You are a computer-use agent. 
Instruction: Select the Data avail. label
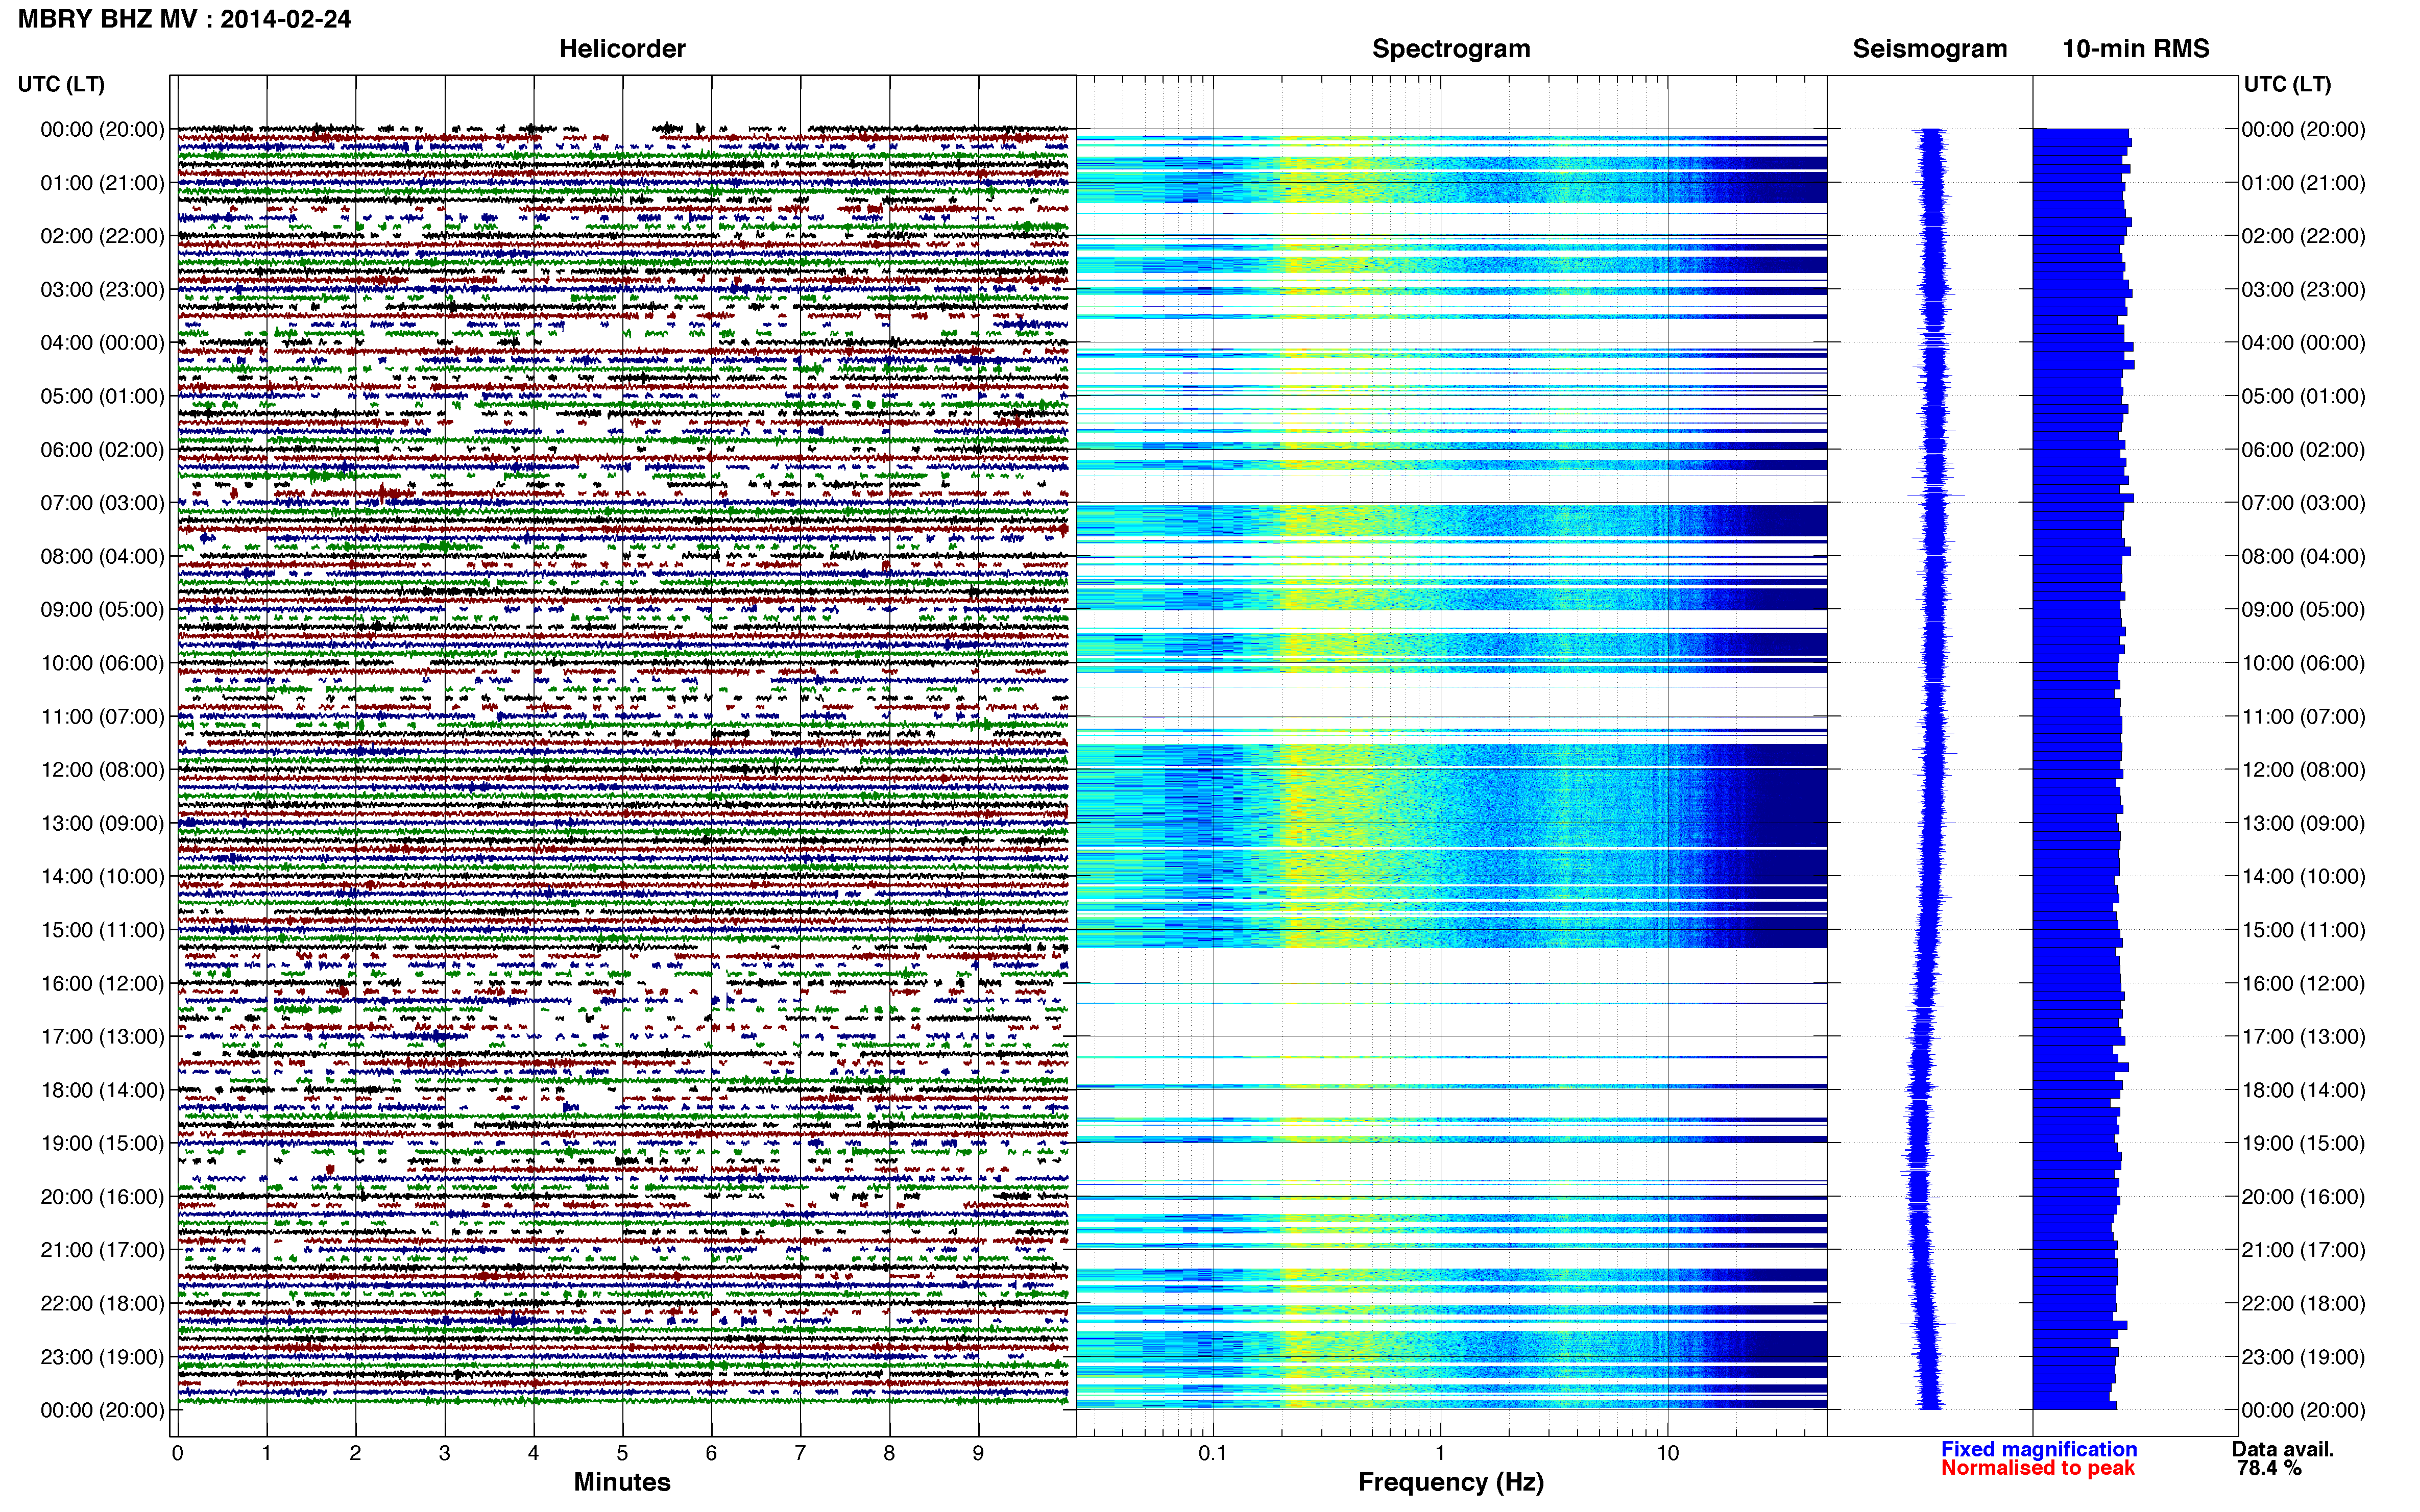2282,1449
